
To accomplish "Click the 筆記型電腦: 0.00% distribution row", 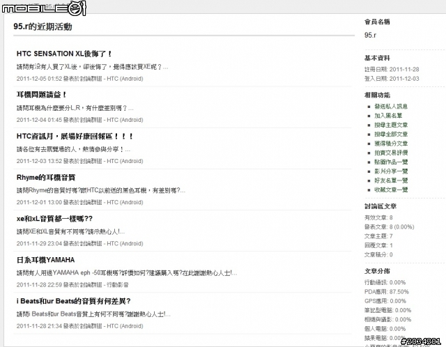I will (387, 310).
